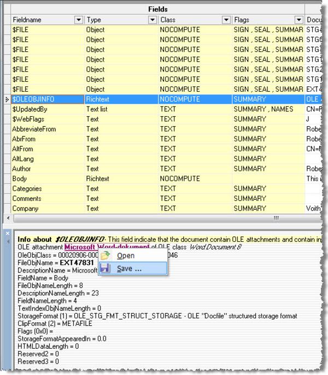Click the Fields band header
Screen dimensions: 328x375
pos(157,9)
